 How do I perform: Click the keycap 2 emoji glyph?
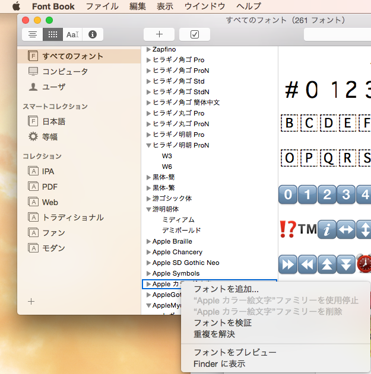click(327, 194)
